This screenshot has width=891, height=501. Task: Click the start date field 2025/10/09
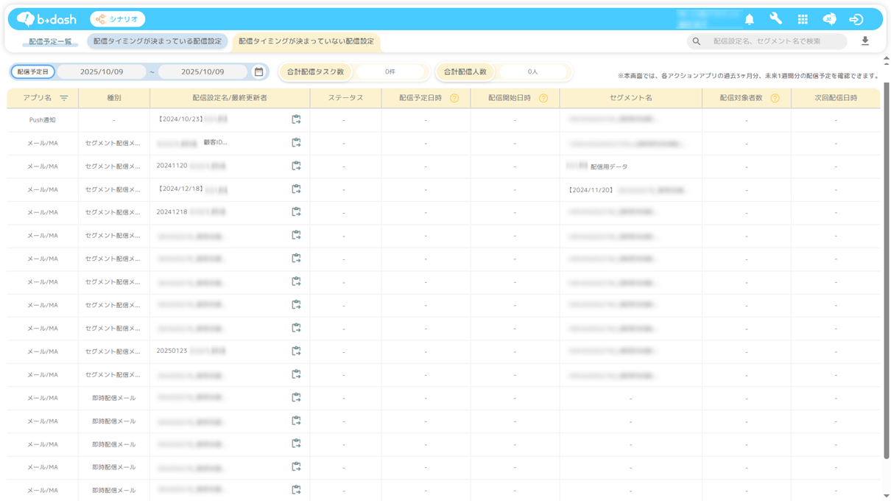[102, 72]
